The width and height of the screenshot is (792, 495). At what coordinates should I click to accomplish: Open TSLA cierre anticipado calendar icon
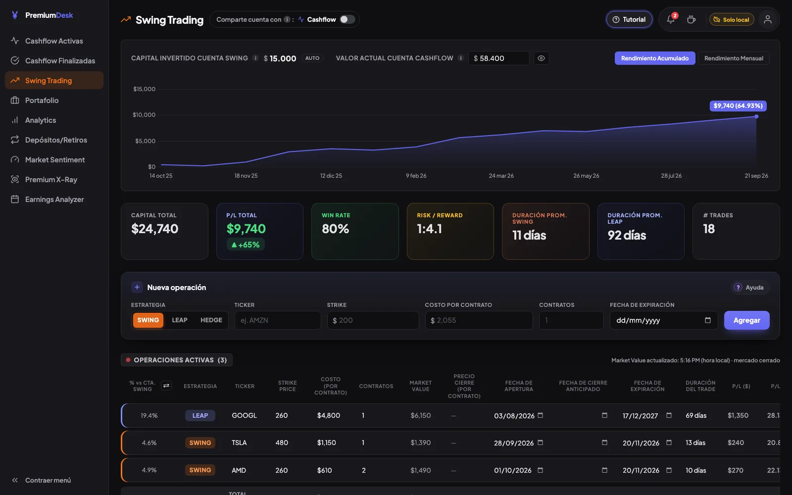604,443
